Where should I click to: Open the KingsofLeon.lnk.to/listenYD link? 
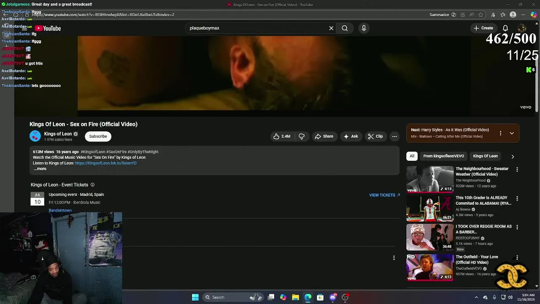coord(106,163)
